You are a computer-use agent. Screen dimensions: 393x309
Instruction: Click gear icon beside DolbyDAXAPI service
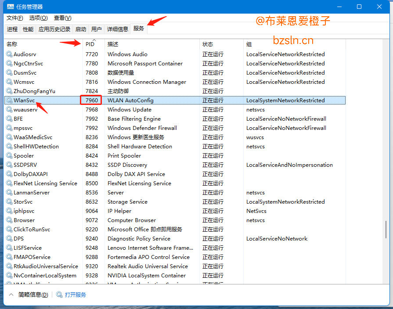(x=9, y=174)
